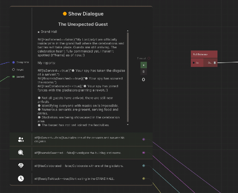238x193 pixels.
Task: Click the magnifier investigate icon
Action: 21,152
